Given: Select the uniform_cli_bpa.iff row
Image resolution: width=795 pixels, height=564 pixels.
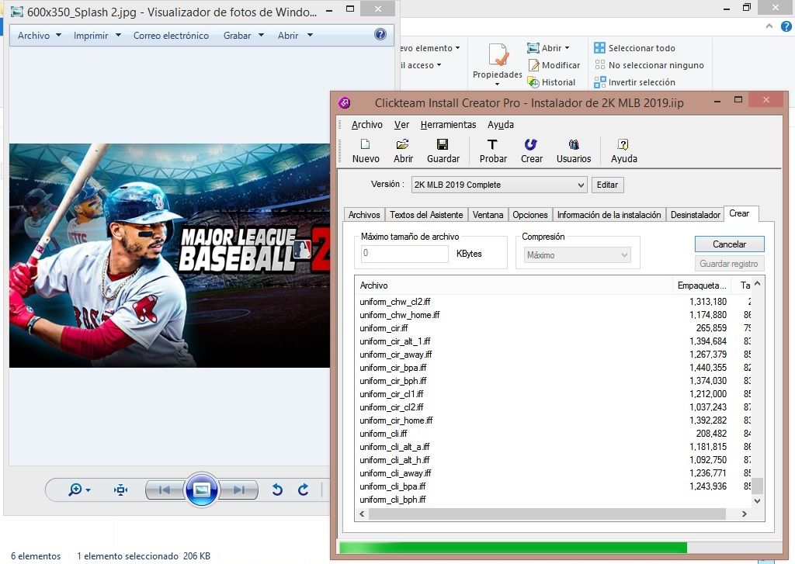Looking at the screenshot, I should coord(553,486).
